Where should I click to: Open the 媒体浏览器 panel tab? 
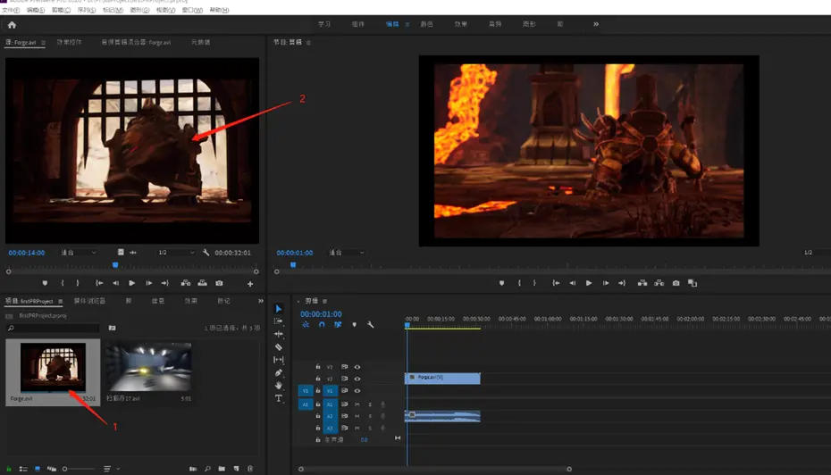(x=89, y=301)
